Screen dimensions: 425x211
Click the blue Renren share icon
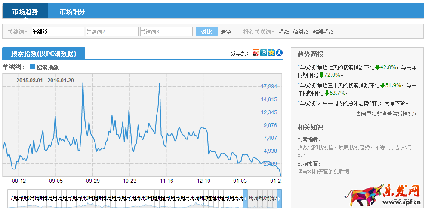pos(279,53)
